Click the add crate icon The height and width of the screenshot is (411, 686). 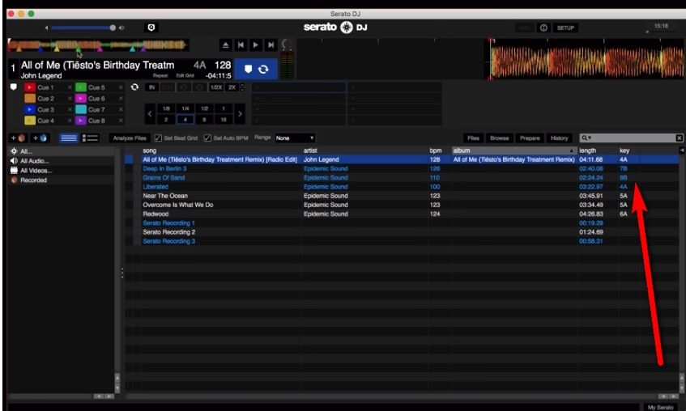[18, 138]
